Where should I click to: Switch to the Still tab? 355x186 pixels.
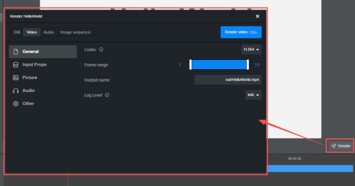17,32
